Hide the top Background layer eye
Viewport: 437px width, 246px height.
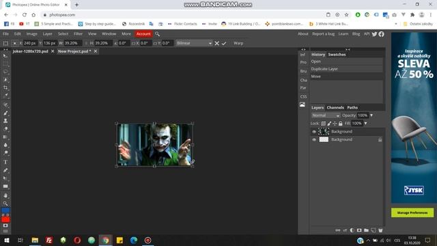[314, 132]
